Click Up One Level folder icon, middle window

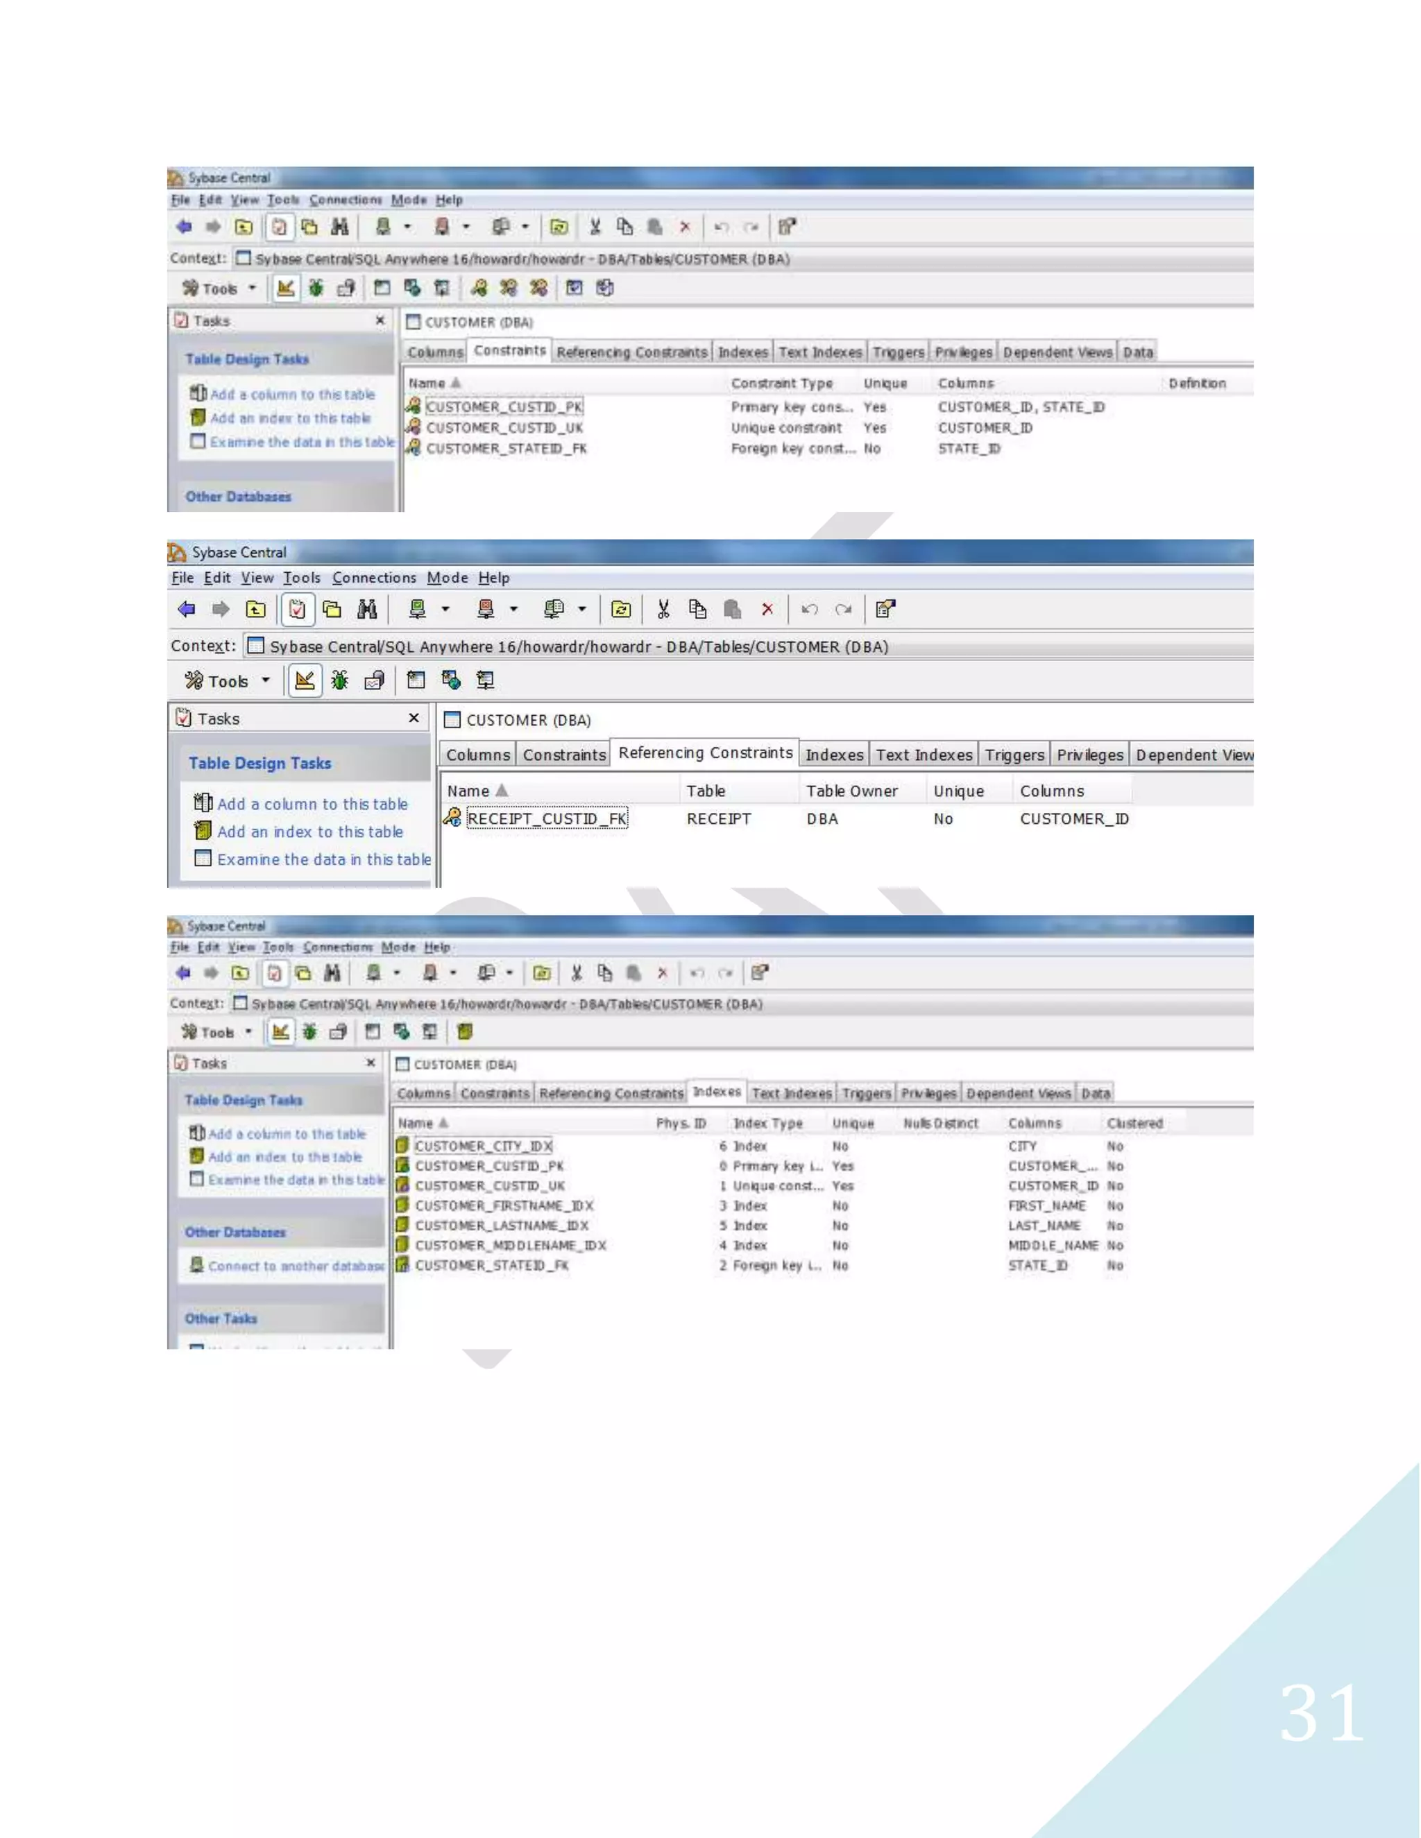coord(256,609)
